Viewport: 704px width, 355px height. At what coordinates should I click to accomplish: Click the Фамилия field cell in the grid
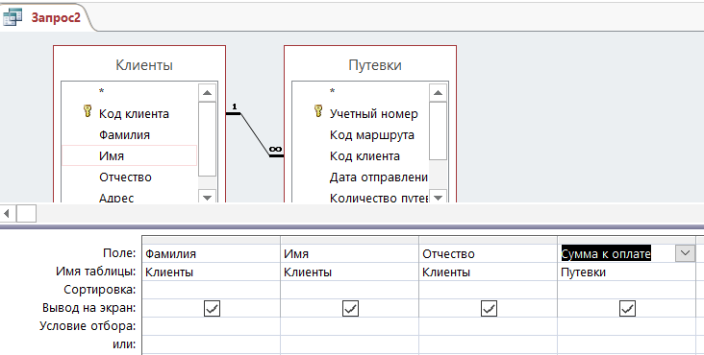coord(211,254)
